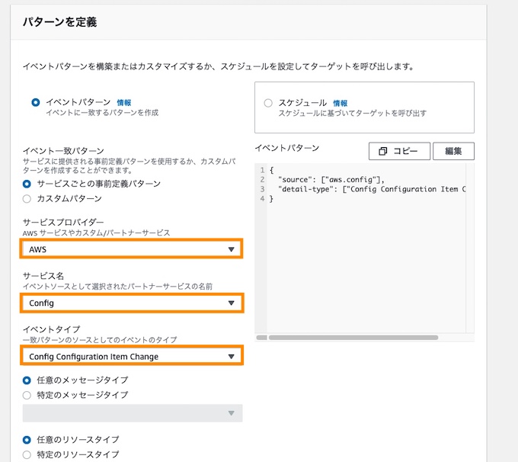Open the Config service name dropdown
This screenshot has width=518, height=462.
coord(132,303)
